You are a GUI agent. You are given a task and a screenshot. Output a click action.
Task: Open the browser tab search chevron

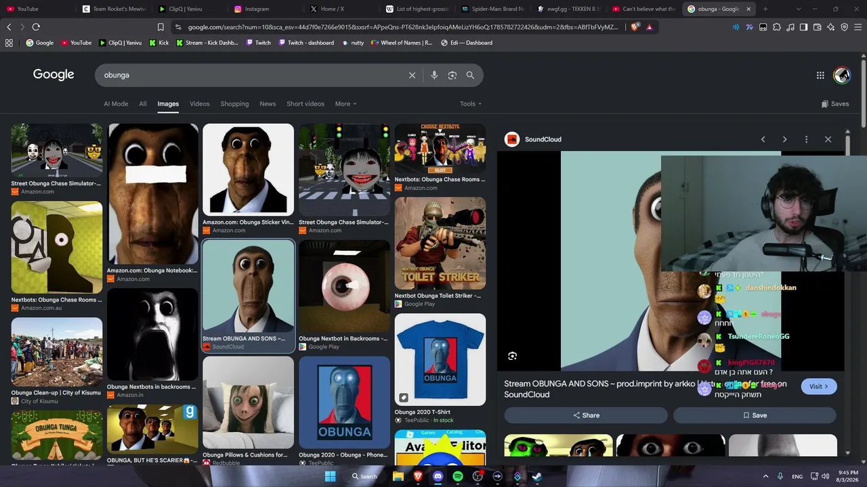coord(799,9)
